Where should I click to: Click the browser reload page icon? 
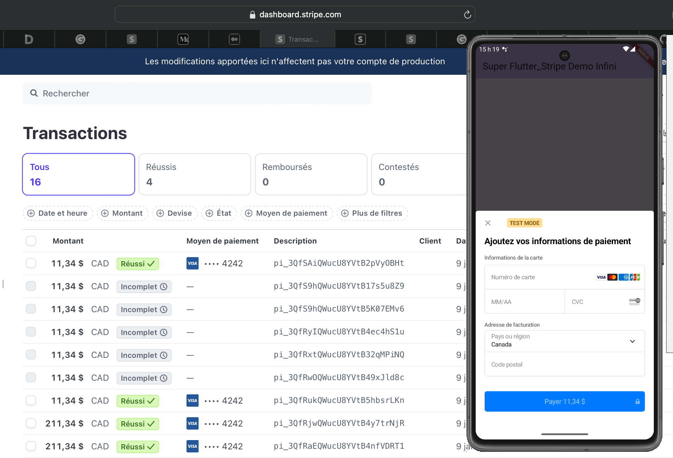(x=467, y=15)
